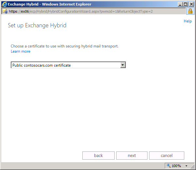Click the Set up Exchange Hybrid heading
The image size is (196, 170).
[37, 25]
